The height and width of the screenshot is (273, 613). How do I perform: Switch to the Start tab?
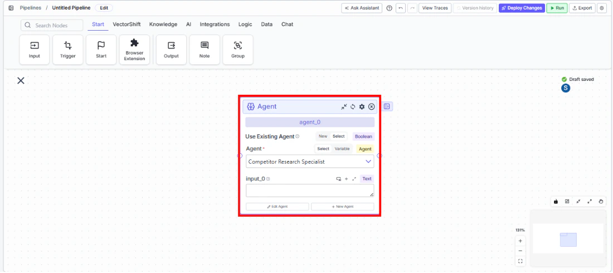[98, 25]
